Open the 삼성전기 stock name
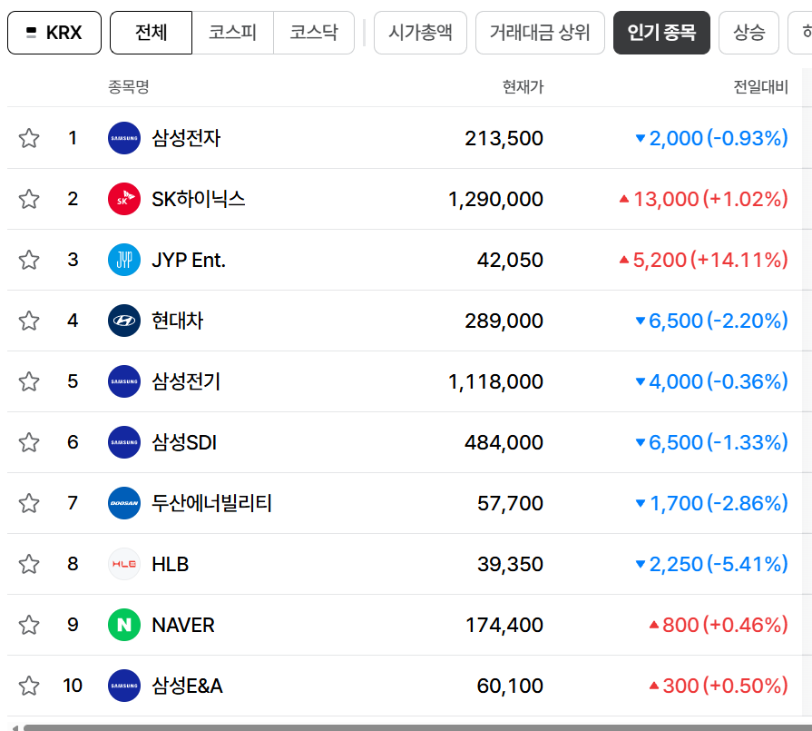The width and height of the screenshot is (812, 731). coord(186,381)
